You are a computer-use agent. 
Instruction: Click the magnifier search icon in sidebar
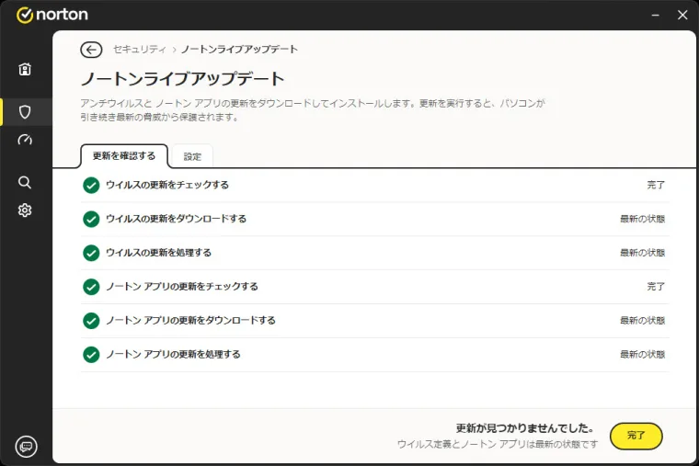[x=25, y=182]
